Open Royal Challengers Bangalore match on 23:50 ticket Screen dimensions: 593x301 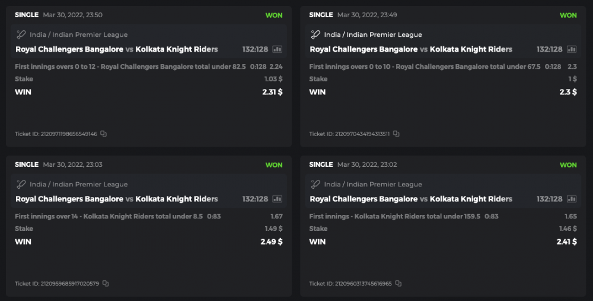(x=69, y=49)
